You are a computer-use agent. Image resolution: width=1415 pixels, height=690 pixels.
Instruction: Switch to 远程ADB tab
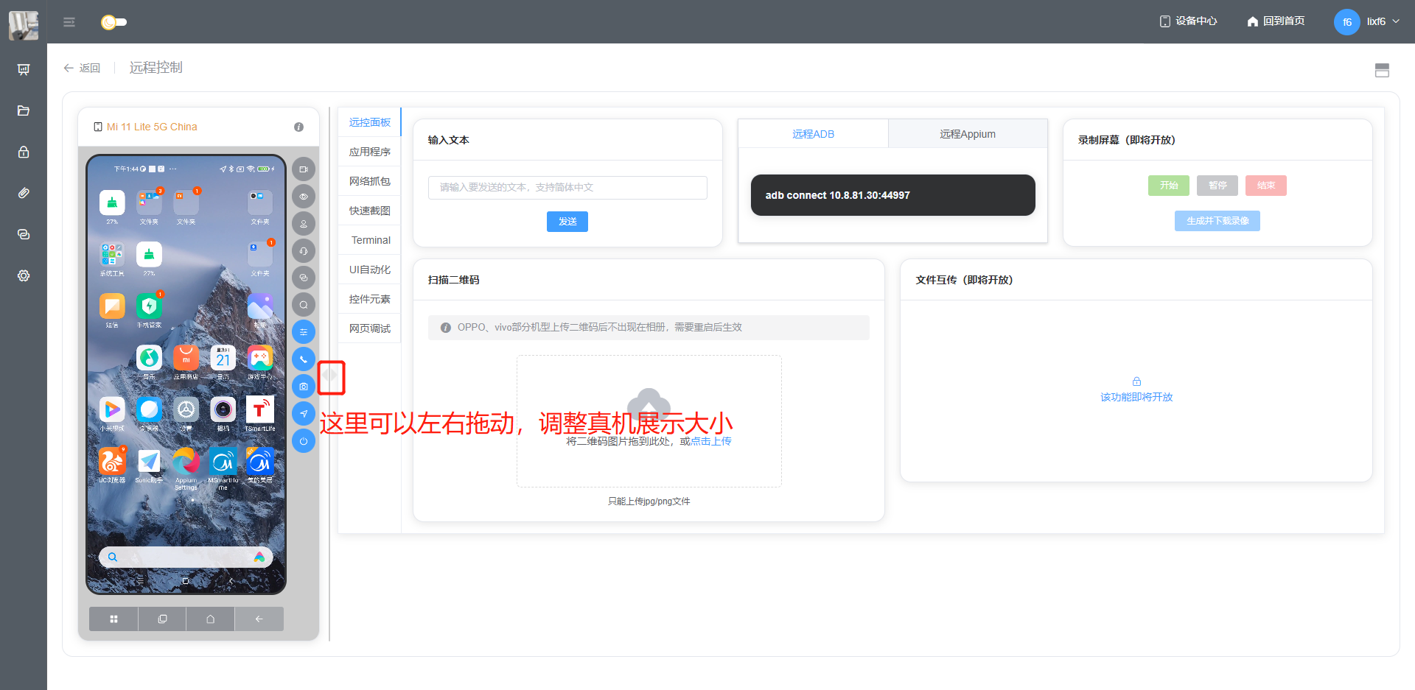pos(813,134)
